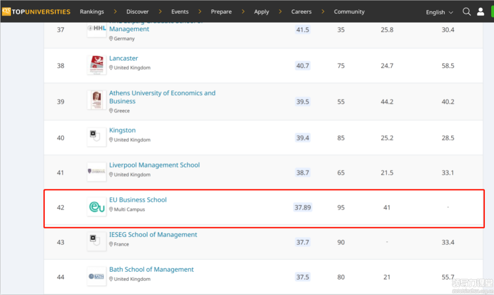Click rank number 38

tap(60, 65)
